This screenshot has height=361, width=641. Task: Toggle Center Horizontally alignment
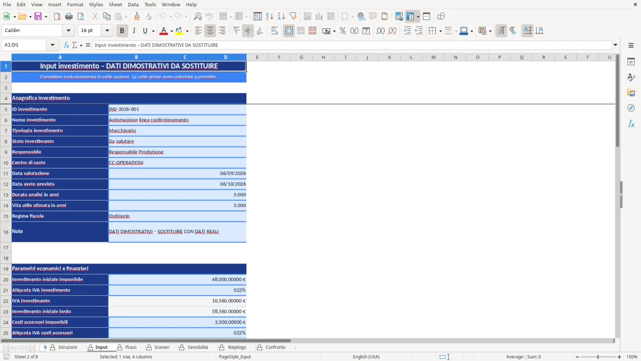pyautogui.click(x=210, y=31)
